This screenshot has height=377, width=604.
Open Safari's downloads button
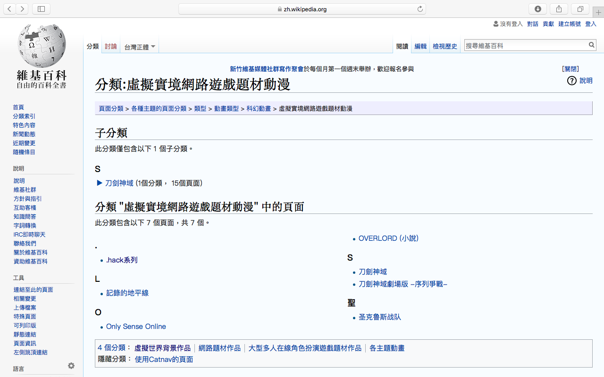(x=538, y=9)
